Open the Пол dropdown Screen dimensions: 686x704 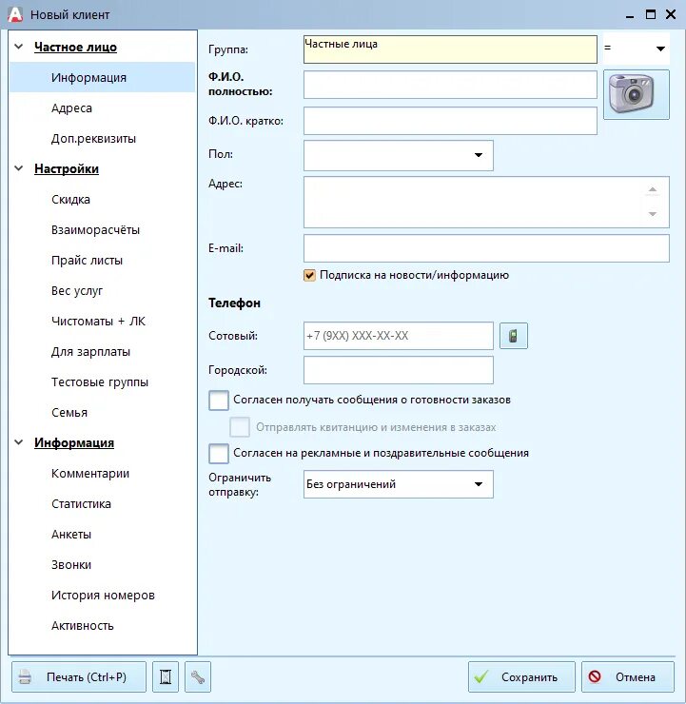tap(399, 155)
